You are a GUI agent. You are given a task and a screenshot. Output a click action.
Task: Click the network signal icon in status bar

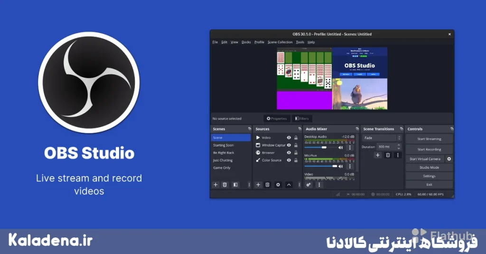[337, 194]
